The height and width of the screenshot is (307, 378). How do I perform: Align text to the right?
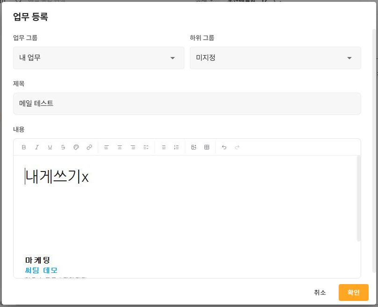[133, 147]
